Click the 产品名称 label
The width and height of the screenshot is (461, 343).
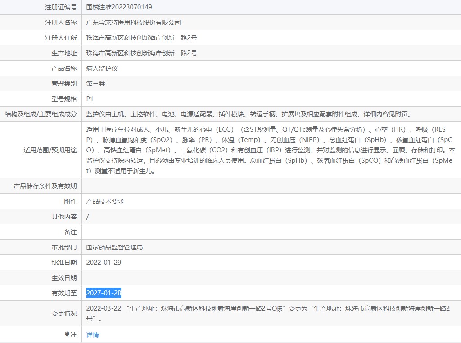click(x=64, y=68)
